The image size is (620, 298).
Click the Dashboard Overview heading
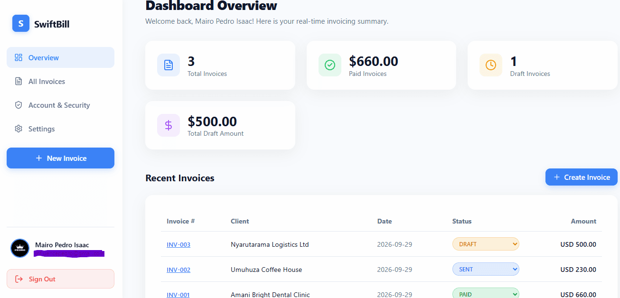click(211, 6)
